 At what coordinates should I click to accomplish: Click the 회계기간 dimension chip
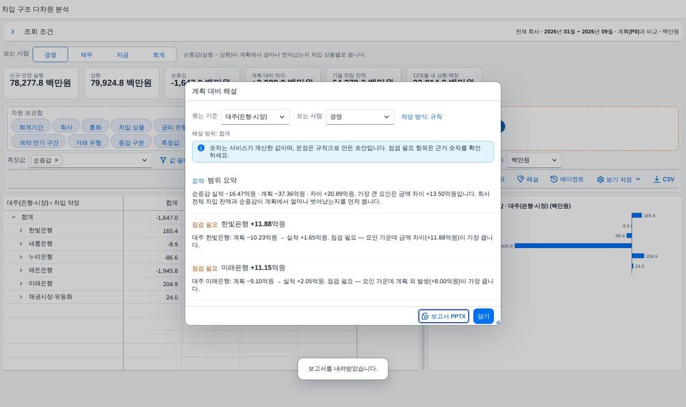(31, 127)
